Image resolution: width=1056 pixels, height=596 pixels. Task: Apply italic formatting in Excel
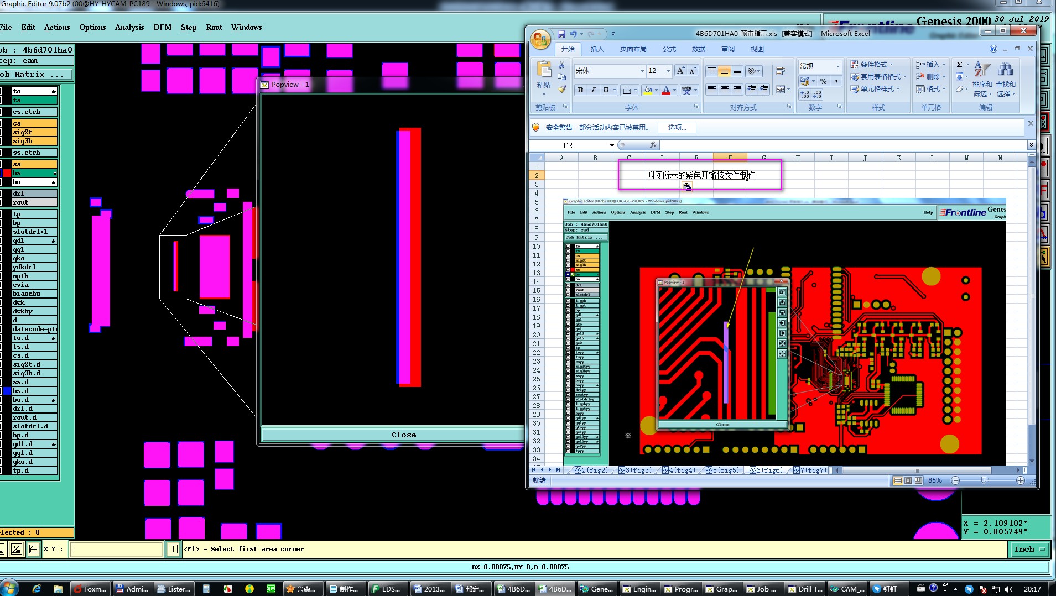point(593,90)
